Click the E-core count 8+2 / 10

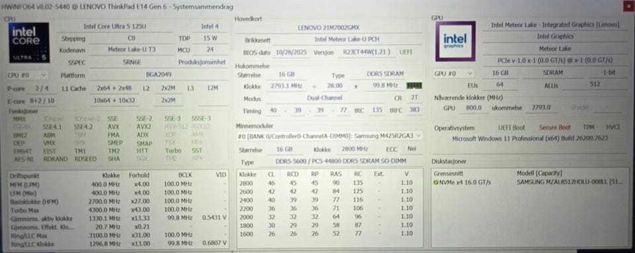[42, 101]
